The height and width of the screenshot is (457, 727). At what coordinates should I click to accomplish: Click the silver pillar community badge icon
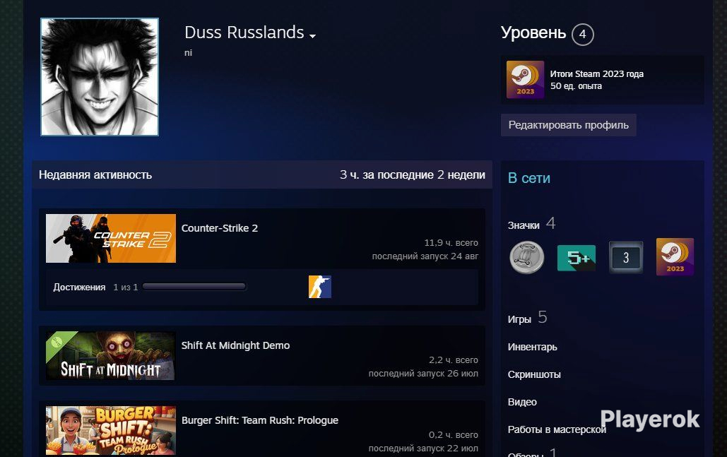tap(527, 257)
